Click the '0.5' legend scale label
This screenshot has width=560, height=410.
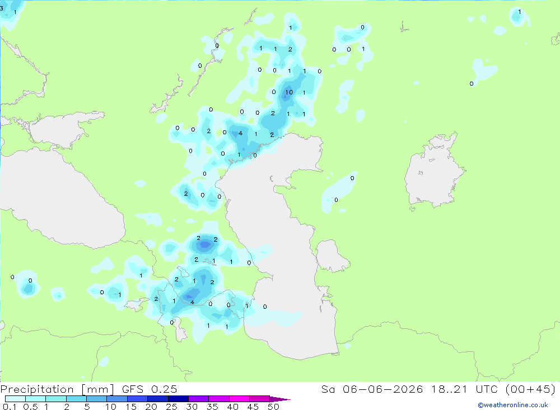coord(30,407)
